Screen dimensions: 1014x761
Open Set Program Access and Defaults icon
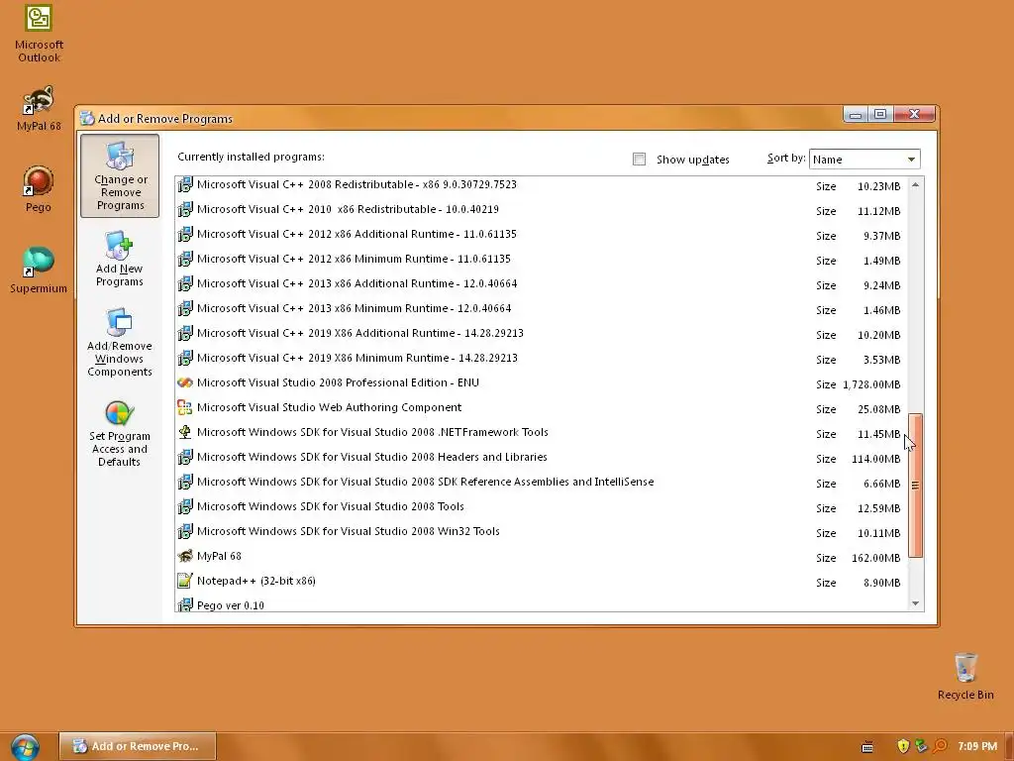coord(120,432)
